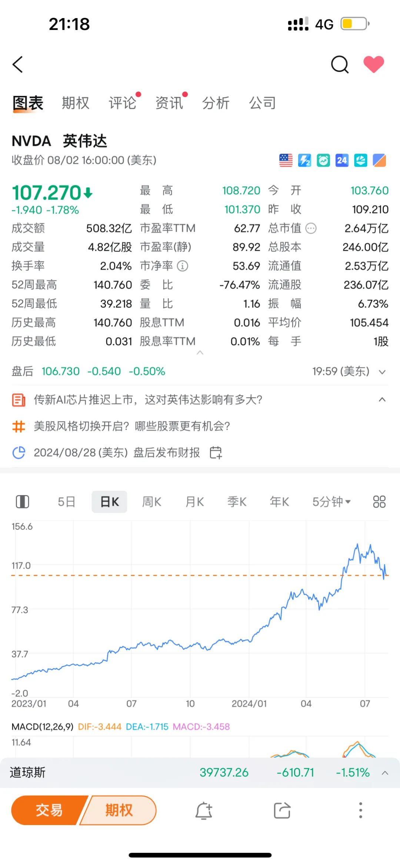Open the search magnifier icon
The height and width of the screenshot is (865, 400).
pyautogui.click(x=340, y=64)
